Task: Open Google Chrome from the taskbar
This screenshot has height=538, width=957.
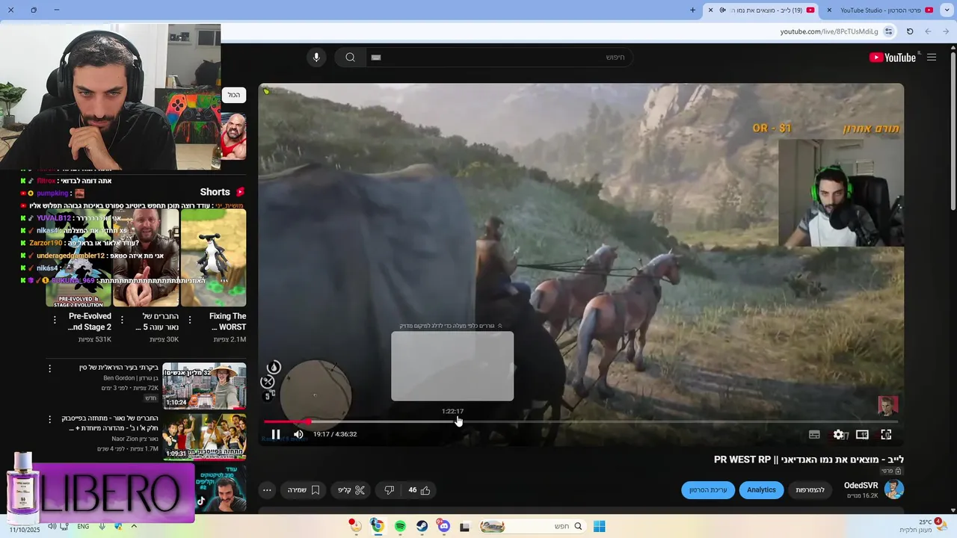Action: 378,526
